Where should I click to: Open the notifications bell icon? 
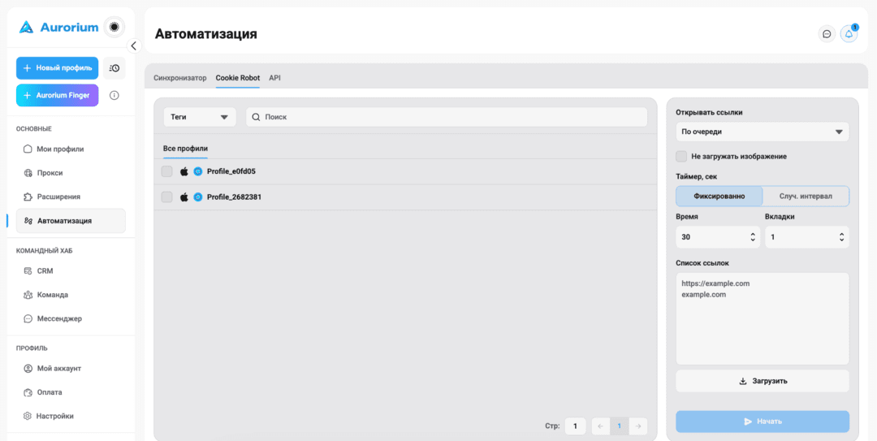pyautogui.click(x=849, y=34)
